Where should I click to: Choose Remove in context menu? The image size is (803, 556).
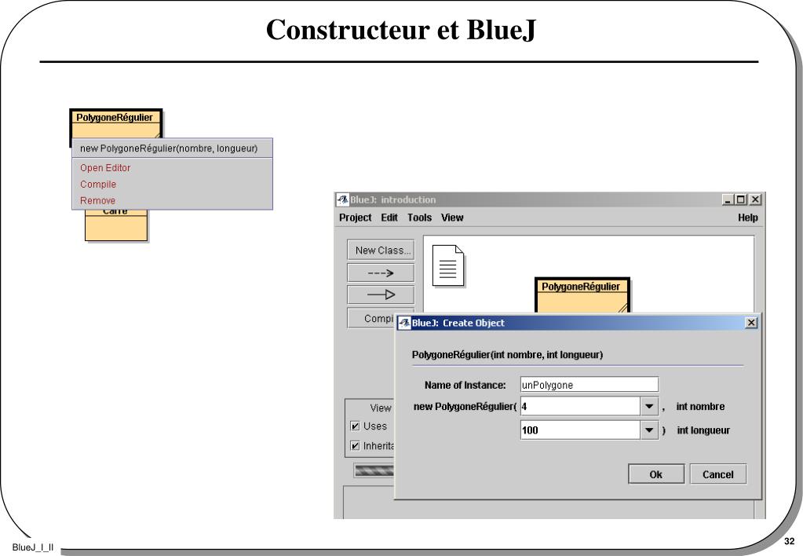click(172, 200)
